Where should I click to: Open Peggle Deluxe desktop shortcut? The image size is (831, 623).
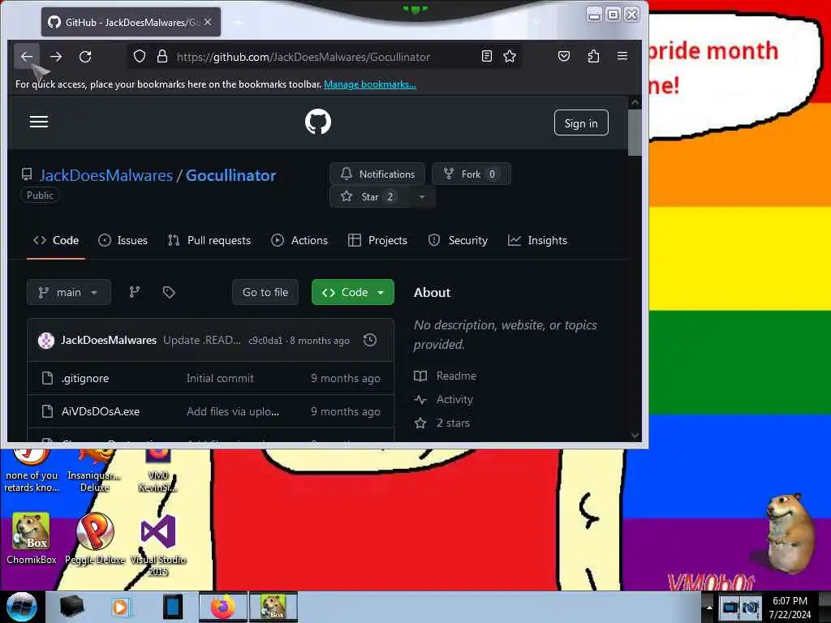(95, 539)
